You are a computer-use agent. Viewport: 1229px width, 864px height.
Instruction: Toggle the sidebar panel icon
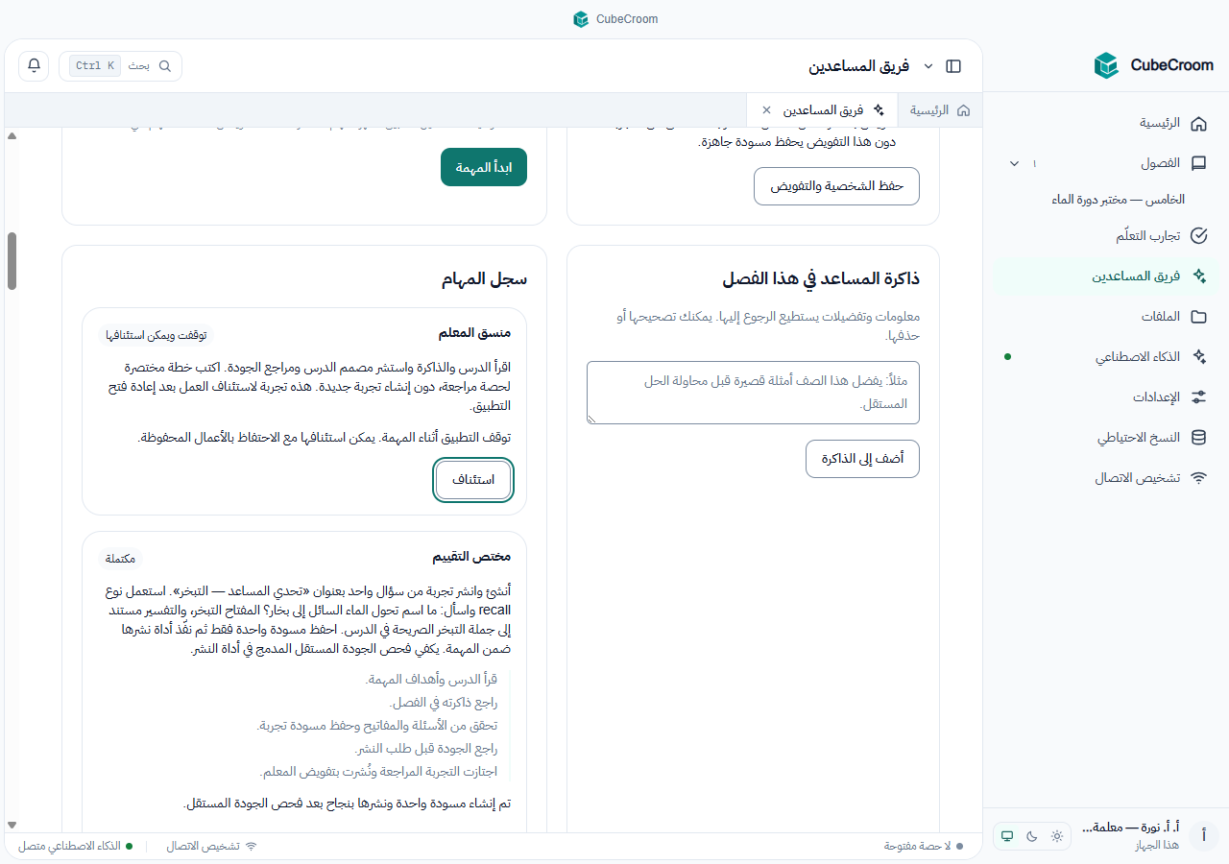953,66
